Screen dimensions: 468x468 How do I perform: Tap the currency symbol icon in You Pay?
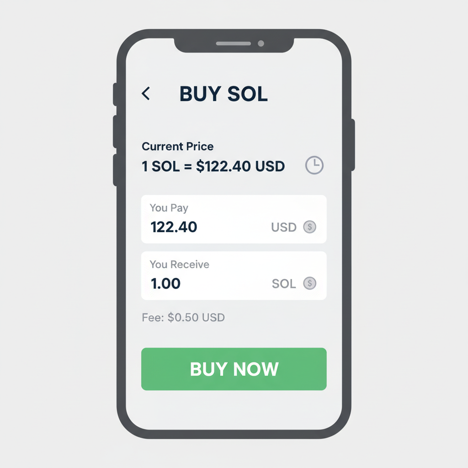tap(310, 227)
